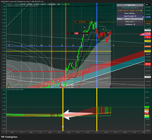Viewport: 152px width, 140px height.
Task: Open the USD currency selector on the price axis
Action: 147,4
